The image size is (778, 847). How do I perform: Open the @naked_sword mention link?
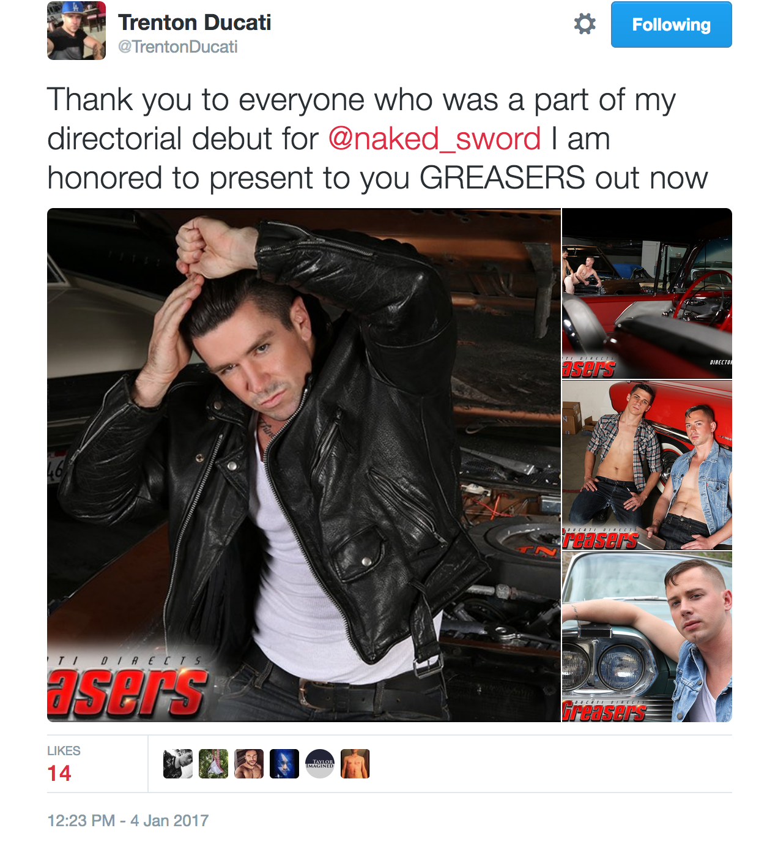(x=434, y=138)
